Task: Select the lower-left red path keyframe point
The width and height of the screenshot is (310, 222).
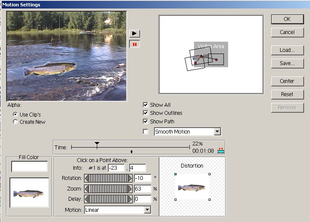Action: [195, 63]
